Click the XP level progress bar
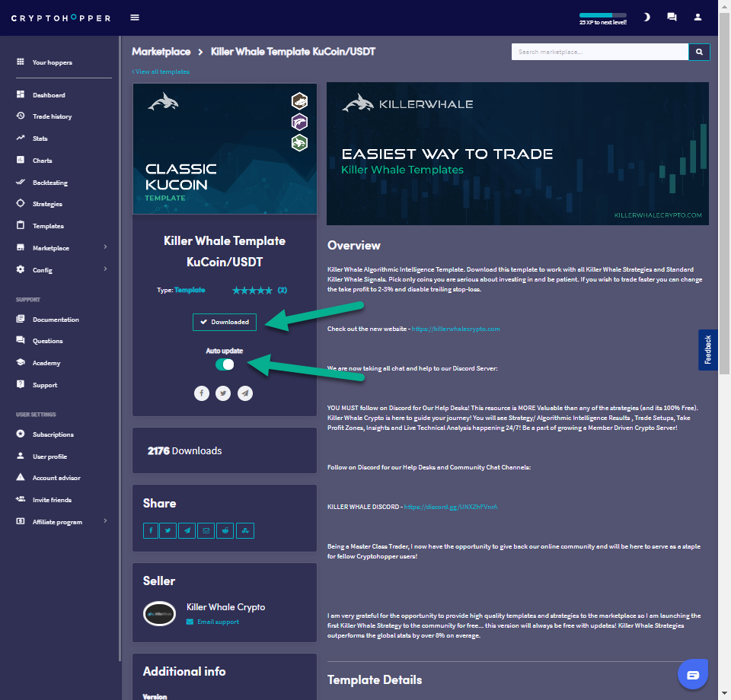Screen dimensions: 731x700 click(x=602, y=15)
